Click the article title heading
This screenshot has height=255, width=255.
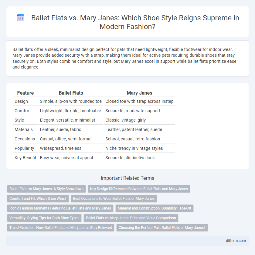click(135, 22)
